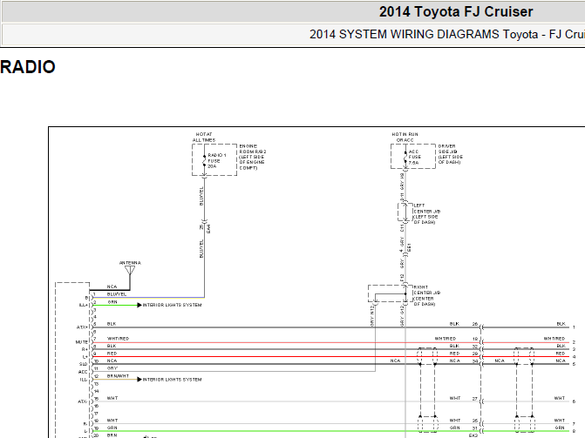This screenshot has height=438, width=585.
Task: Click the "ACC FUSE 7.5A" fuse box
Action: click(x=413, y=157)
